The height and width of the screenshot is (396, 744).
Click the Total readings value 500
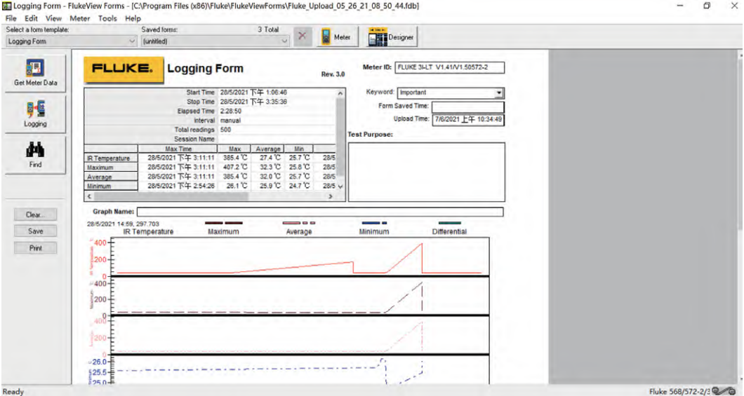coord(226,130)
